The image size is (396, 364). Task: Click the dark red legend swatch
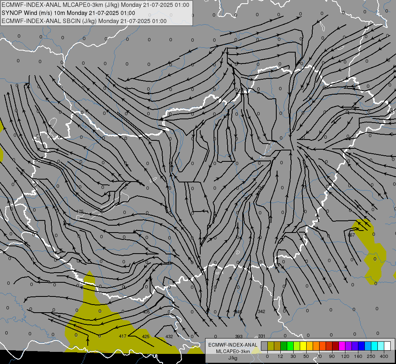tap(336, 346)
